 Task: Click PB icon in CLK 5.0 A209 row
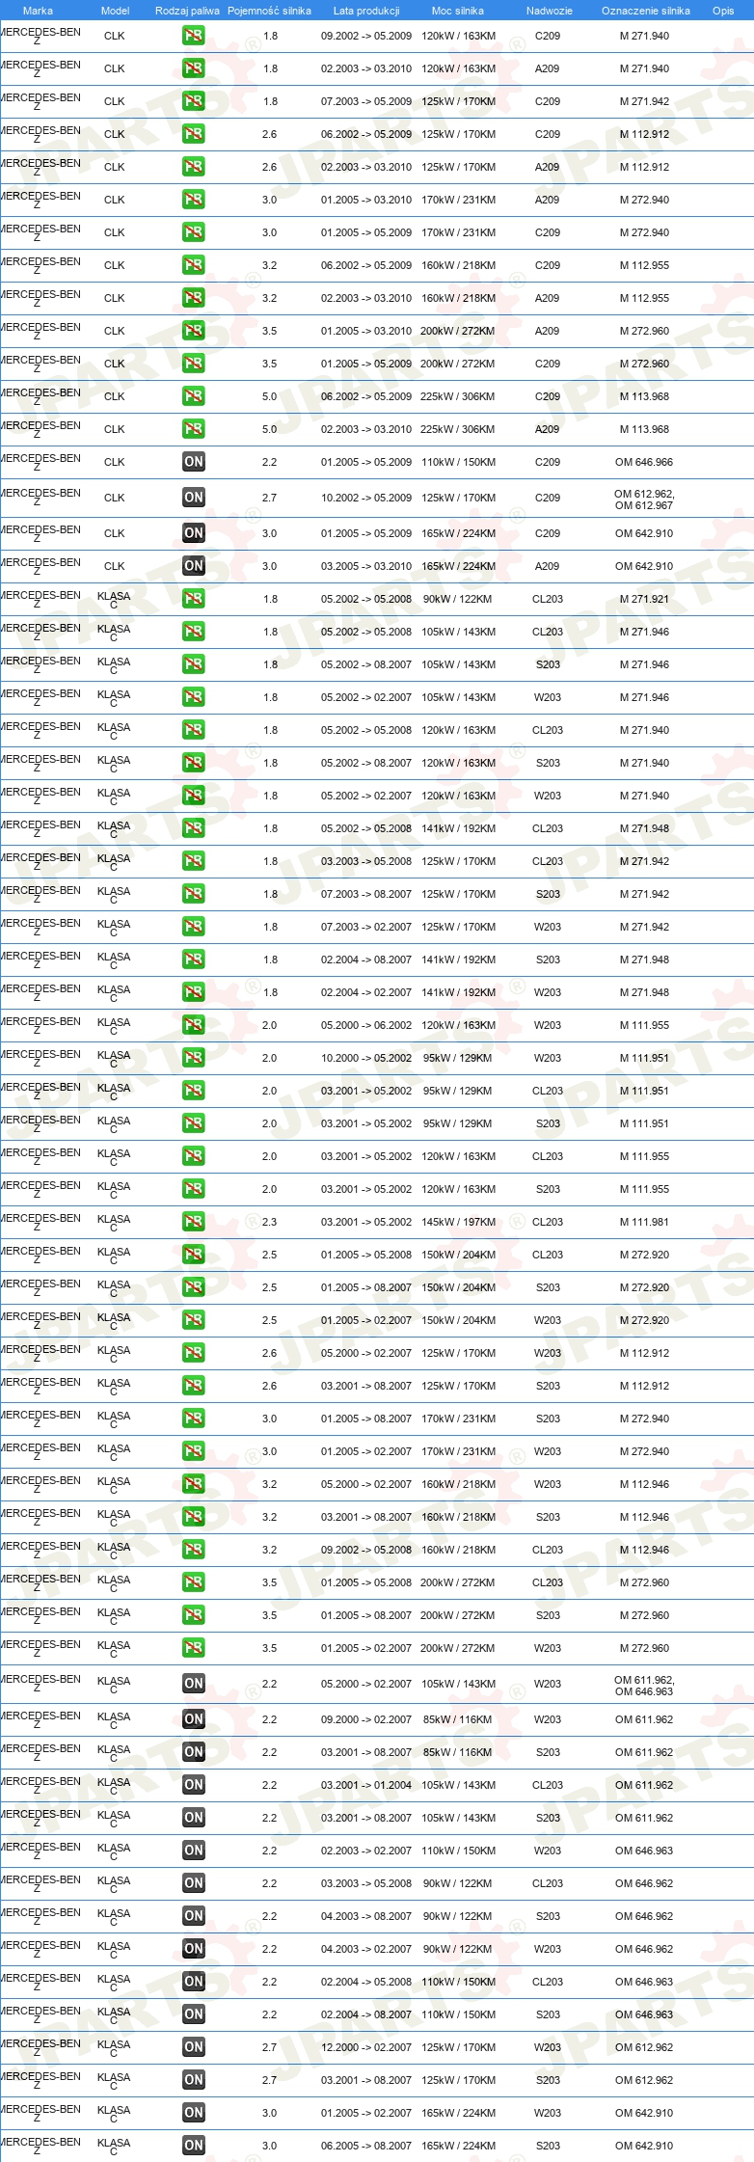194,429
